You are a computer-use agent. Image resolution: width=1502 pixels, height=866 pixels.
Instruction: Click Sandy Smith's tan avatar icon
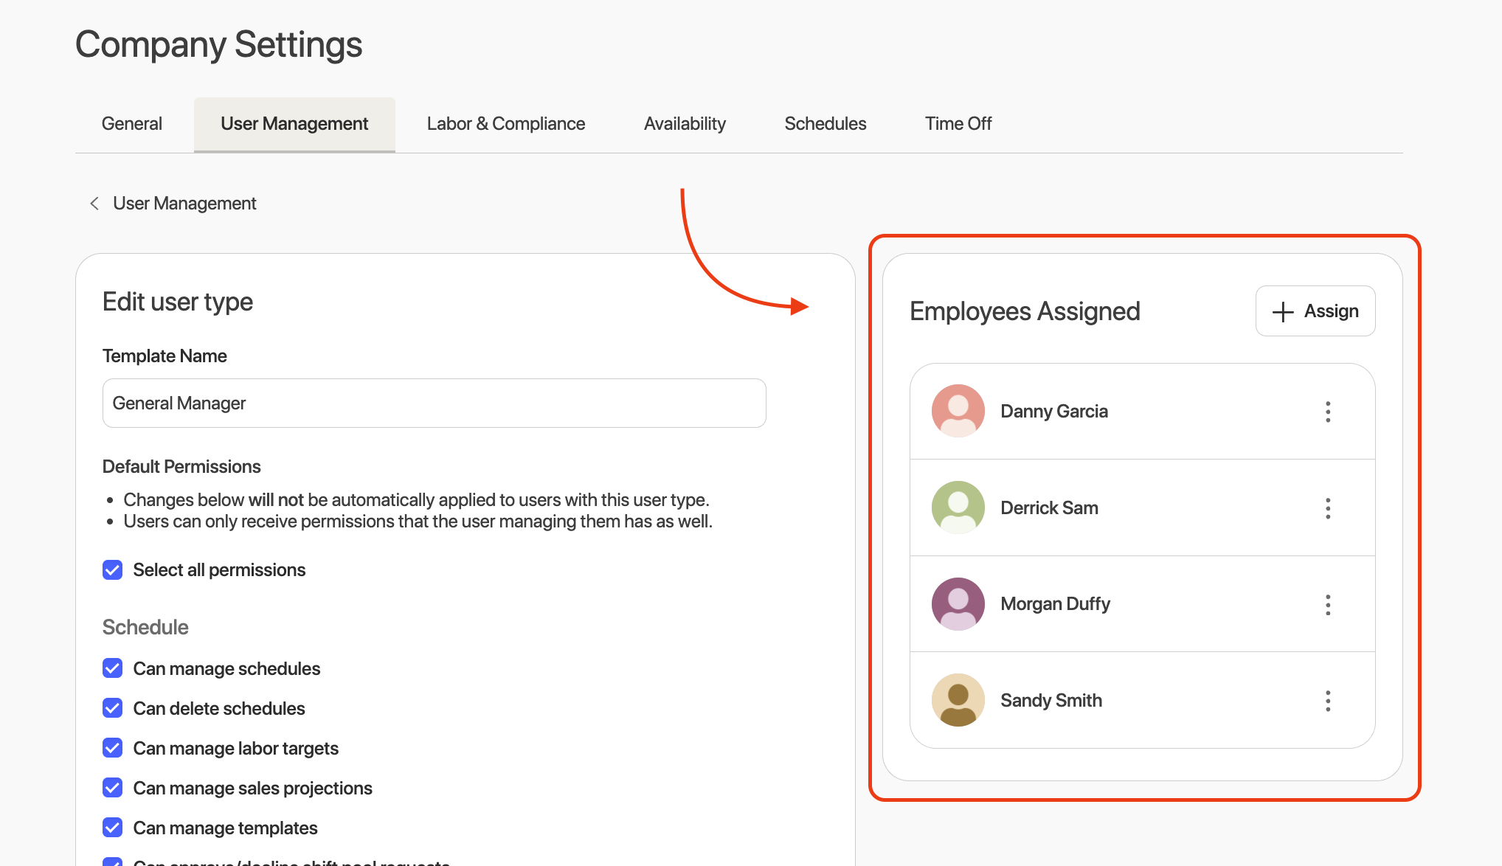tap(958, 700)
